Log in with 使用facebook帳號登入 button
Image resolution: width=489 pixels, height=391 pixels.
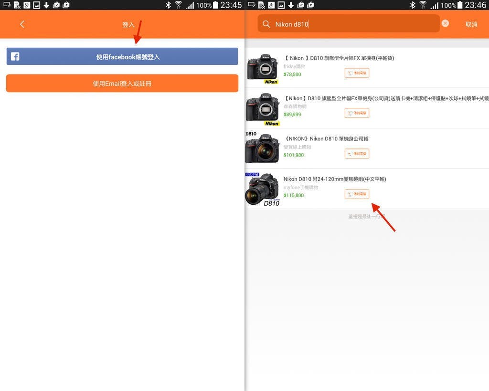[122, 56]
